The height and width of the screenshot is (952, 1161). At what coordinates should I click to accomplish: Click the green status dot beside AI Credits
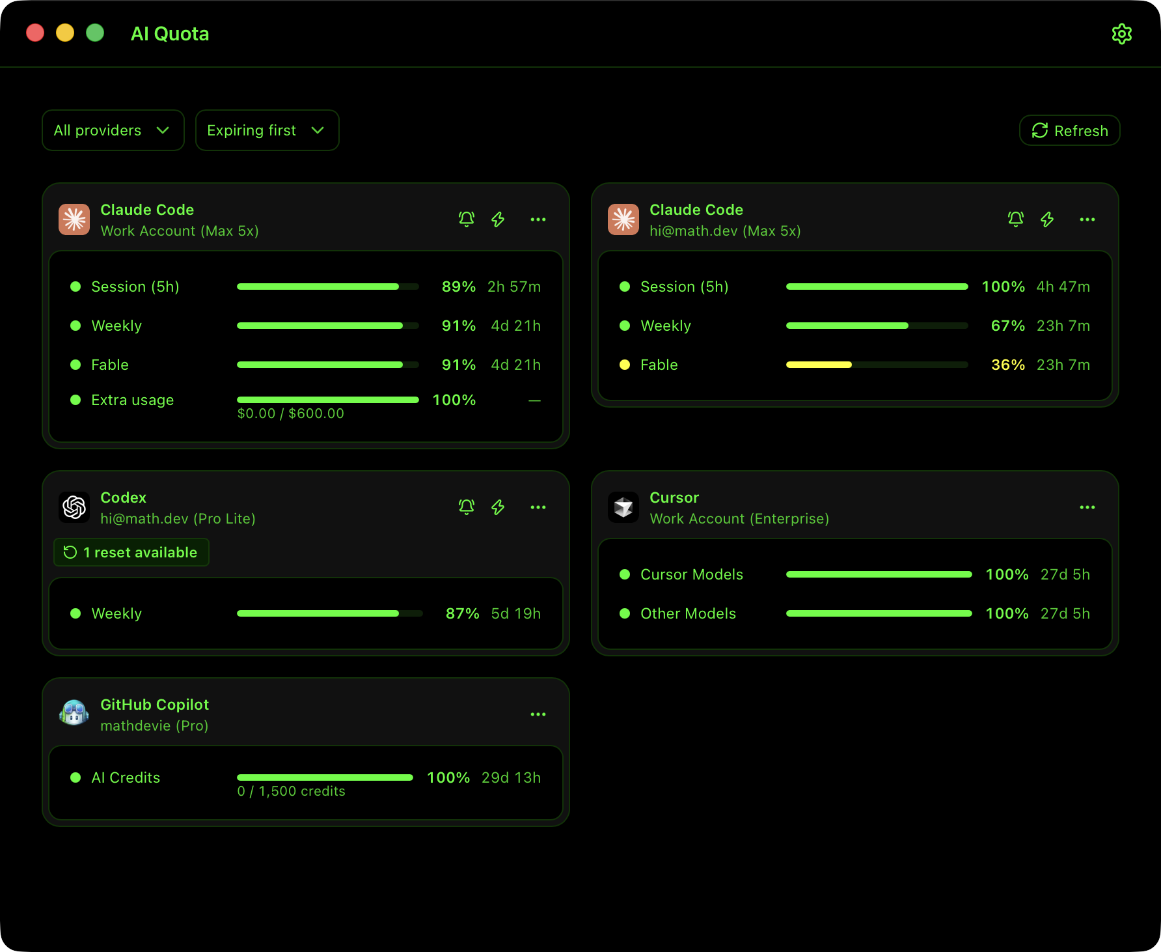coord(75,777)
